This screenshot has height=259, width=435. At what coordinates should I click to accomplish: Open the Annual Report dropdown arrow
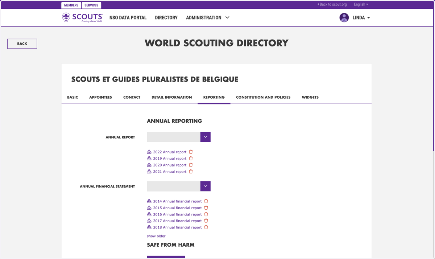click(x=206, y=137)
